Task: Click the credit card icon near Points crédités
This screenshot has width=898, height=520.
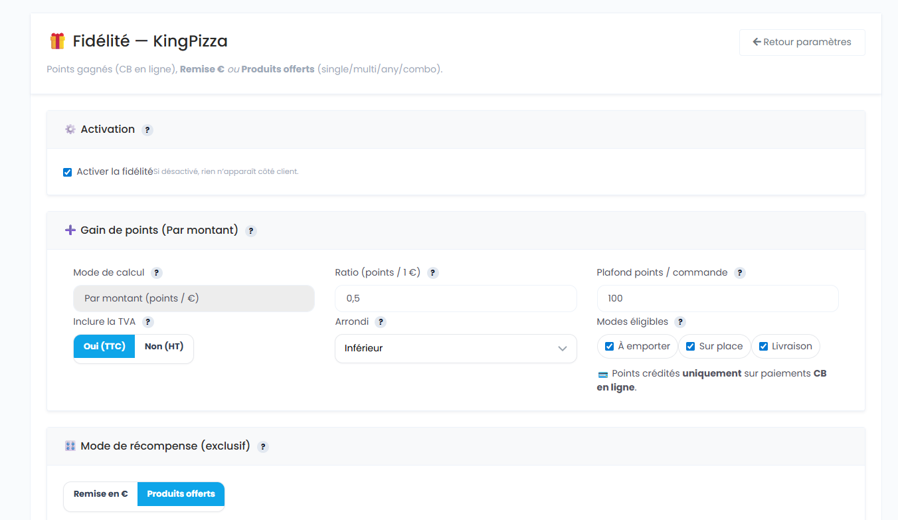Action: (x=603, y=375)
